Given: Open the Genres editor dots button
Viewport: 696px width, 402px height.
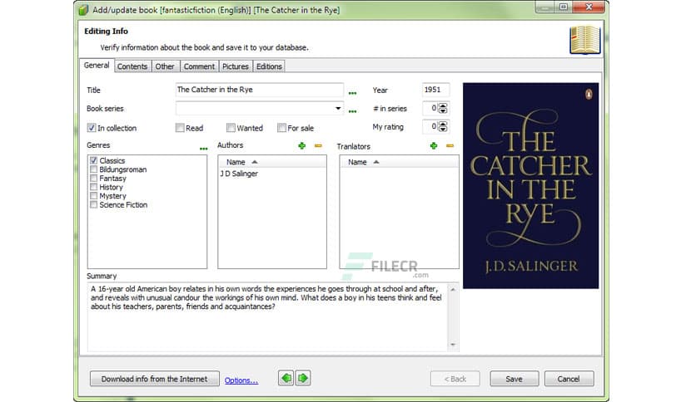Looking at the screenshot, I should click(x=203, y=149).
